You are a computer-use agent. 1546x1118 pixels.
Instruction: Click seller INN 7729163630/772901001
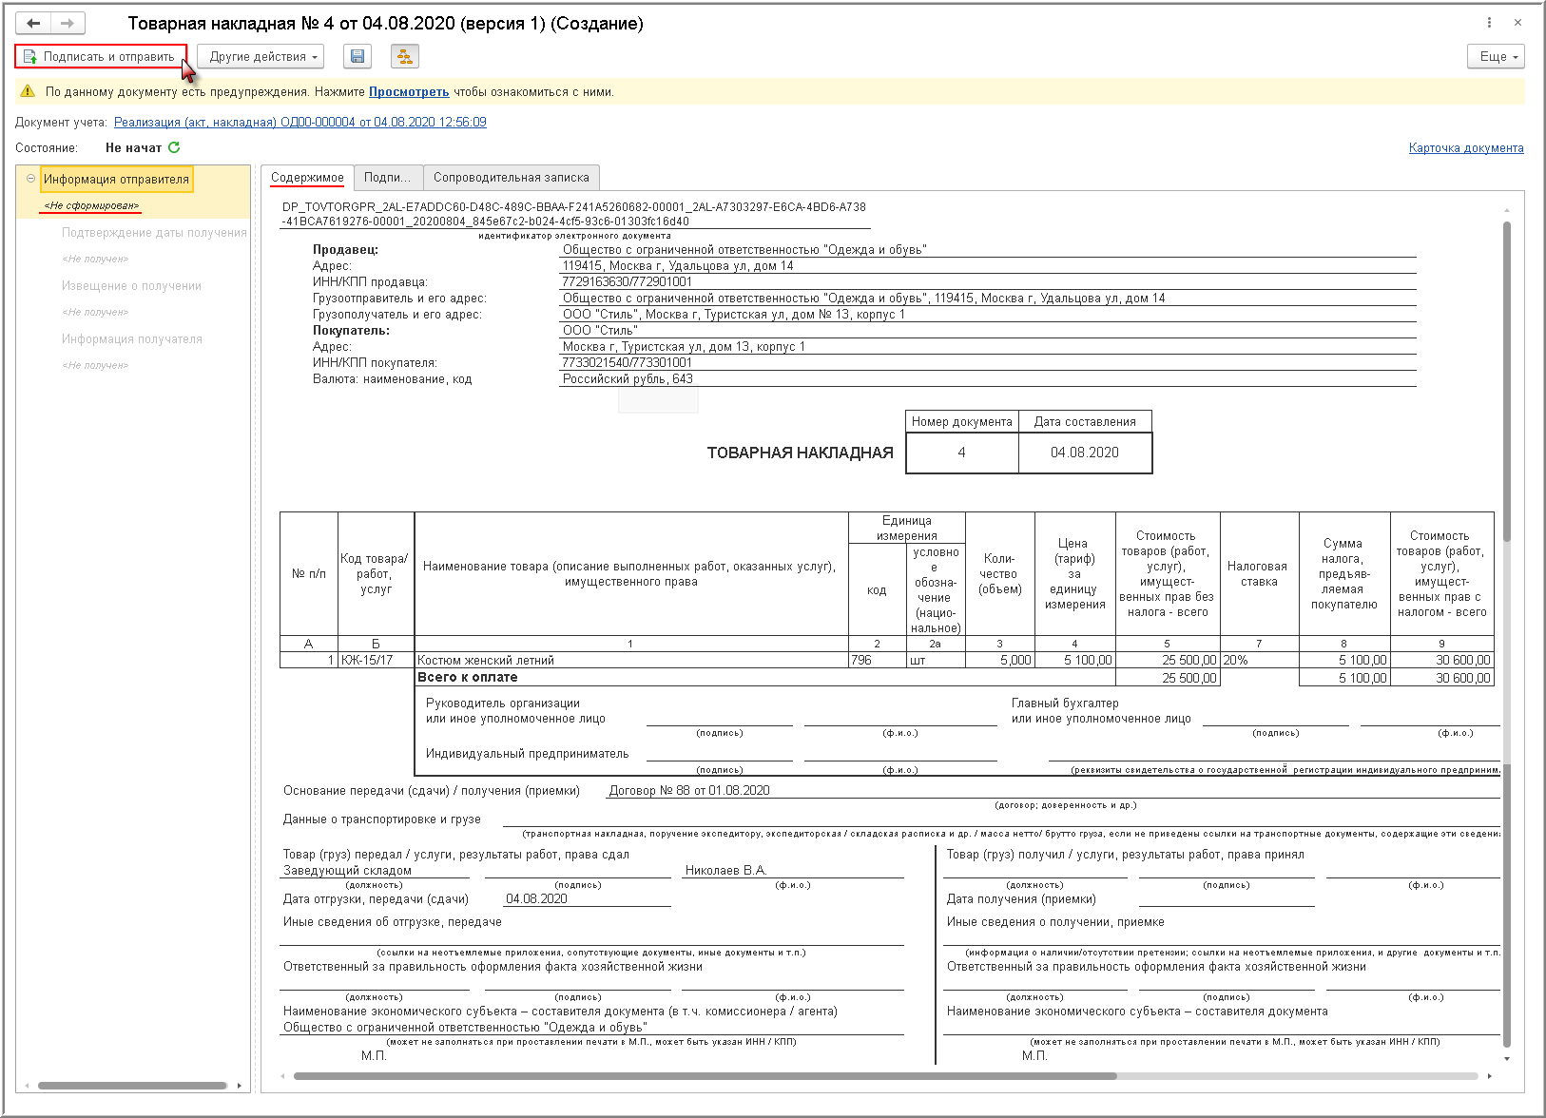(628, 282)
